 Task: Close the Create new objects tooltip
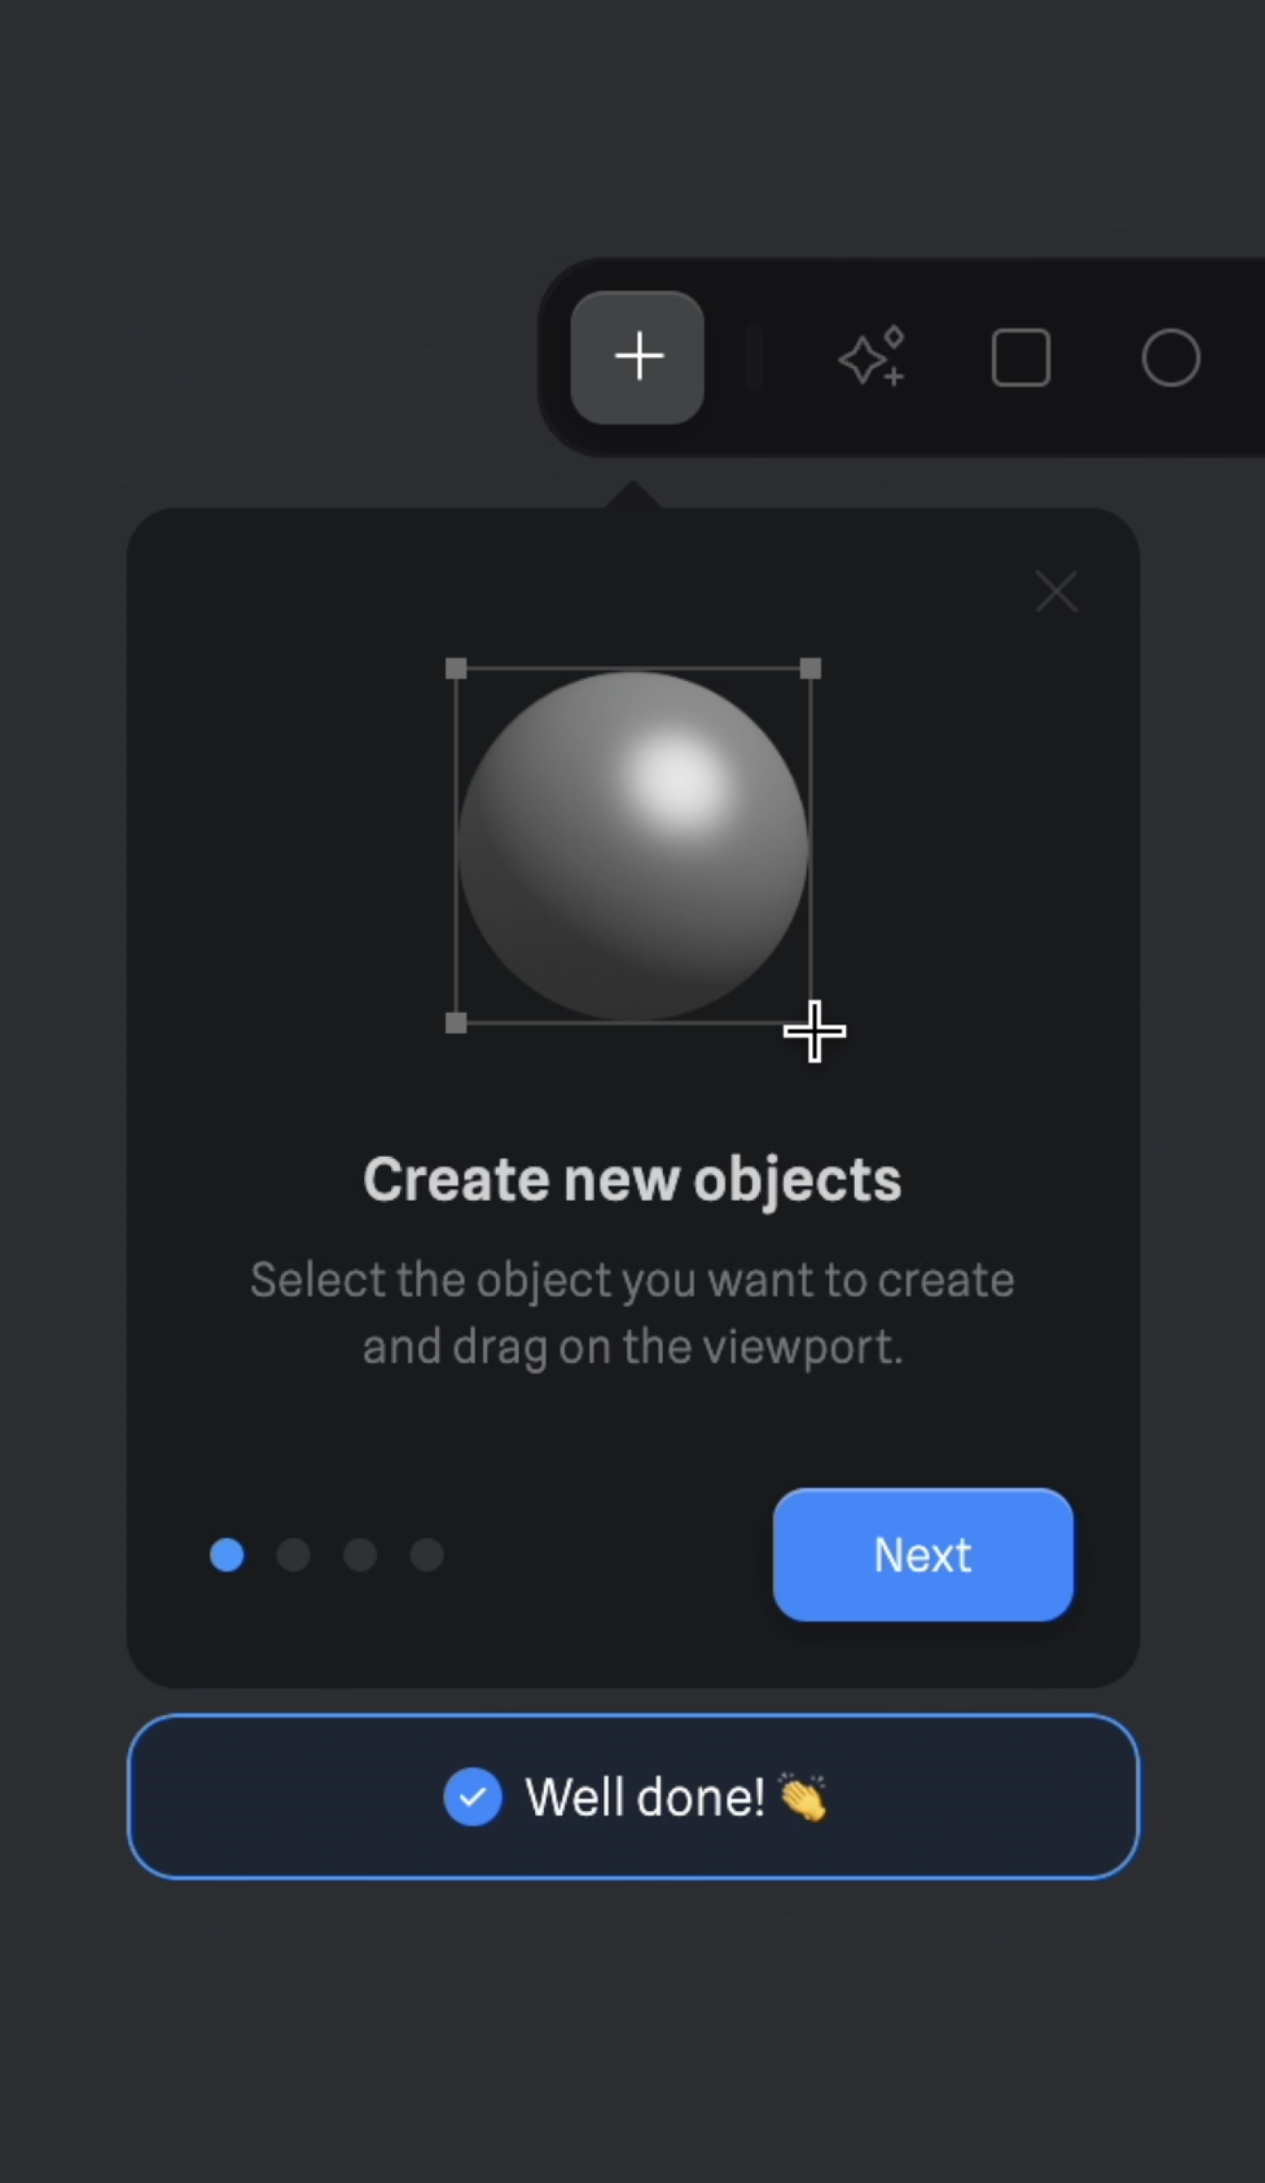click(x=1056, y=592)
